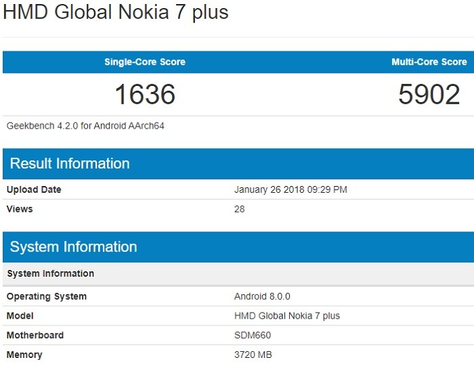This screenshot has height=366, width=474.
Task: Click the 'Android 8.0.0' value
Action: coord(262,296)
